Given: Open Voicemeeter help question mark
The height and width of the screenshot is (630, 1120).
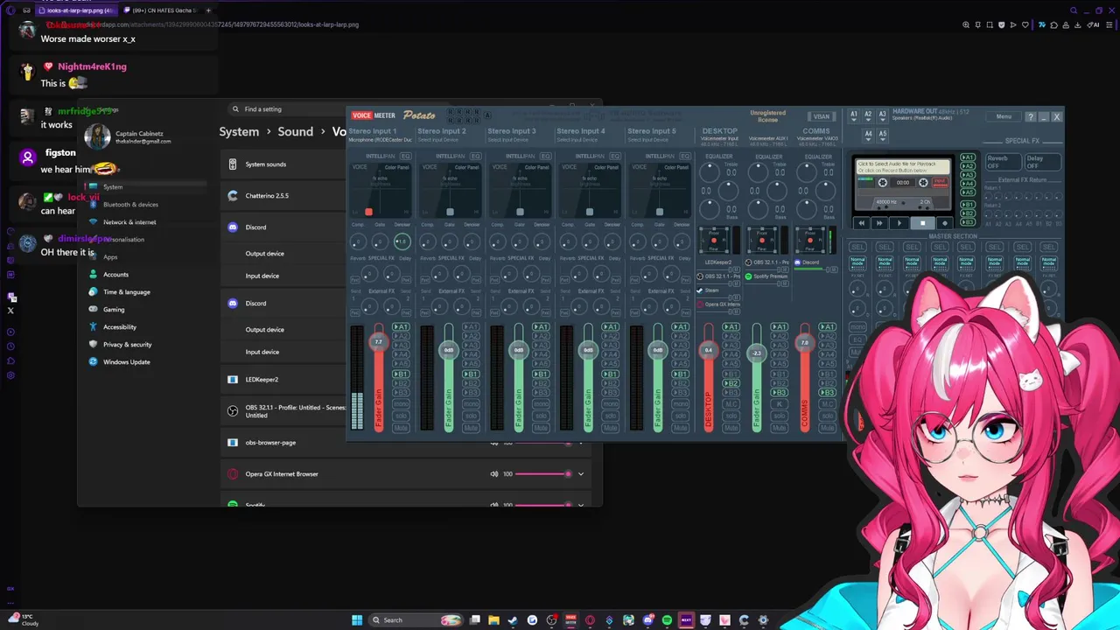Looking at the screenshot, I should (1030, 116).
